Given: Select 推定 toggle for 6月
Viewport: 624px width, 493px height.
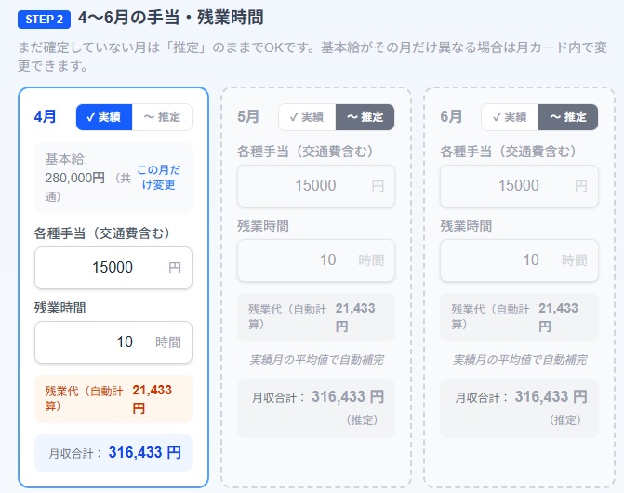Looking at the screenshot, I should [568, 117].
